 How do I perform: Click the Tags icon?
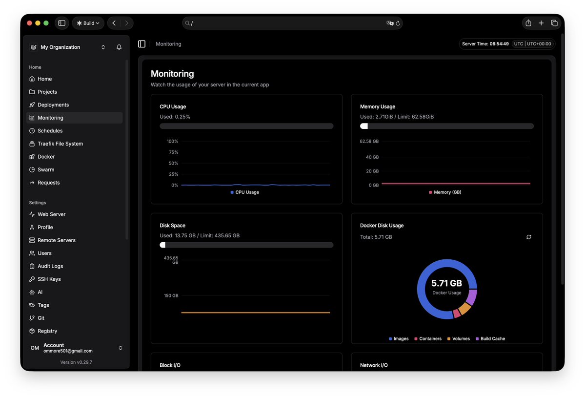point(32,305)
